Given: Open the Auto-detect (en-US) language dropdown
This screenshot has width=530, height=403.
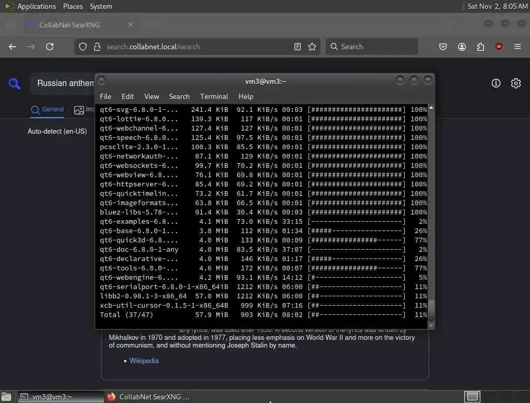Looking at the screenshot, I should (57, 131).
